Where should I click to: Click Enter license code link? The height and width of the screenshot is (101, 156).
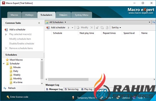pyautogui.click(x=19, y=97)
